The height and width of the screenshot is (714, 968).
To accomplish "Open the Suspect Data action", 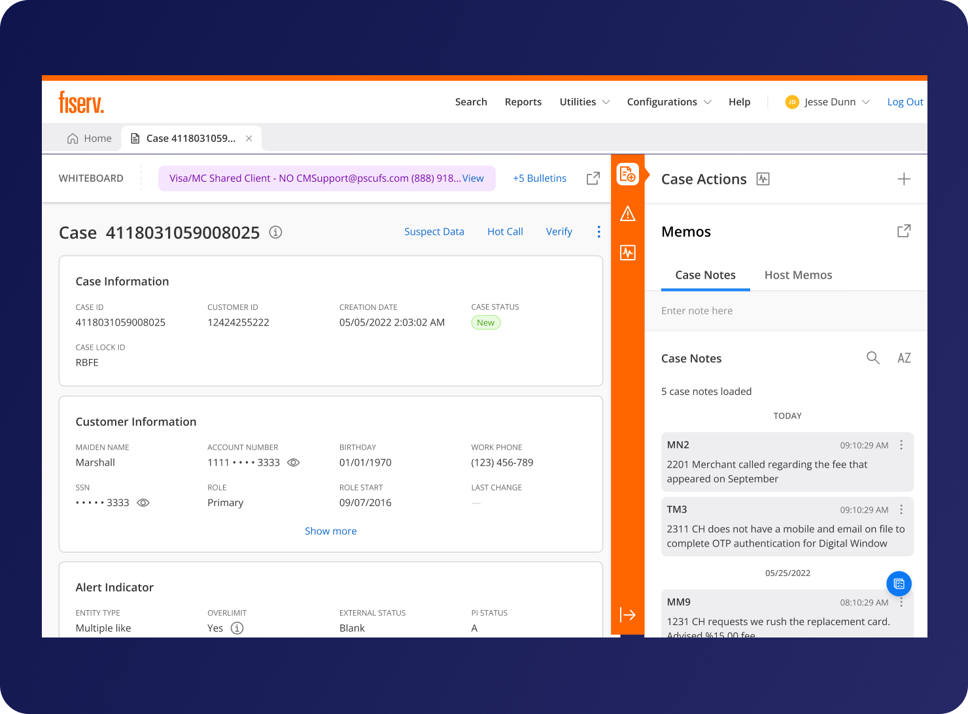I will (434, 231).
